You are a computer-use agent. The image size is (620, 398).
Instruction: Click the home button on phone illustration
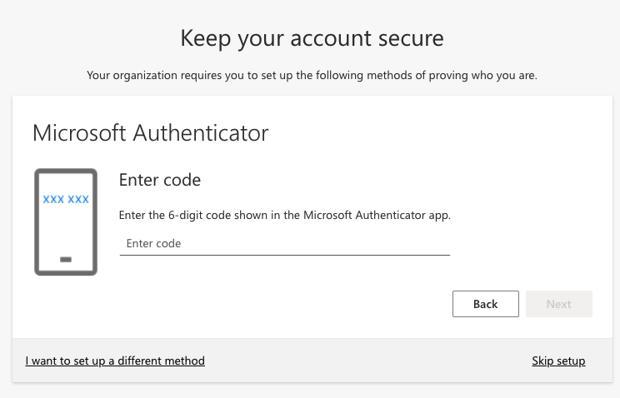(66, 260)
